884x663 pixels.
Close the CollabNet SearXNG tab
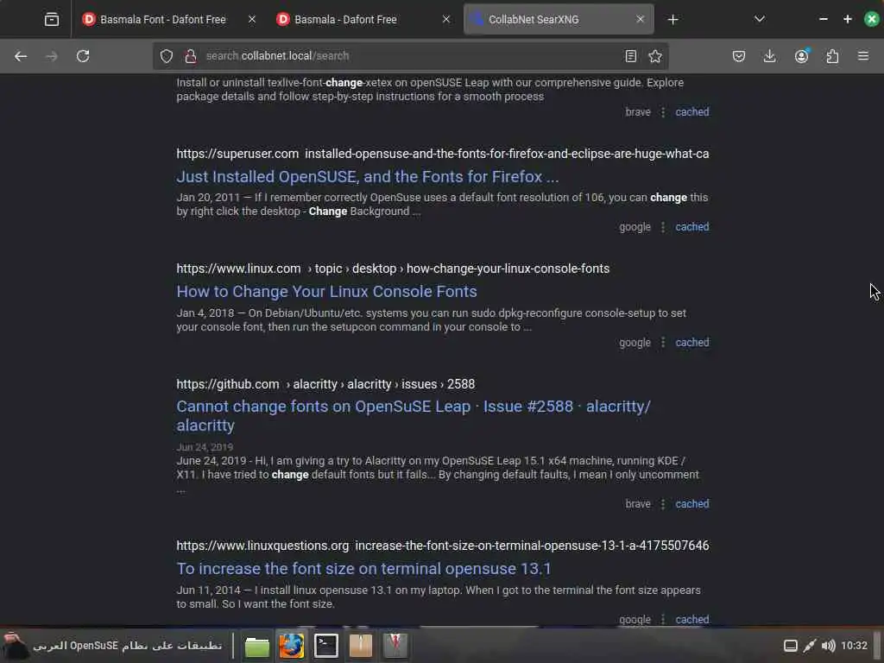(640, 20)
